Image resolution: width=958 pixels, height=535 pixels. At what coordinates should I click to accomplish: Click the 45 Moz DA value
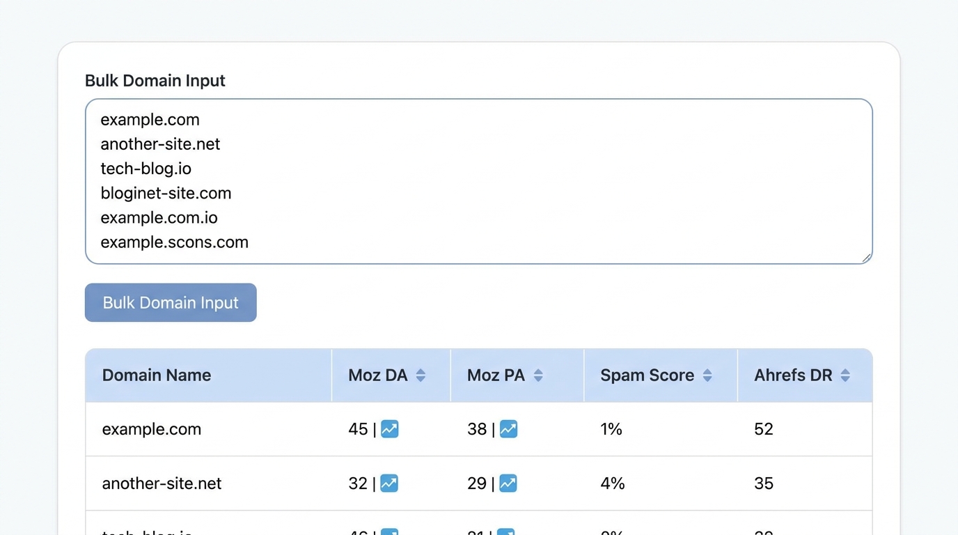tap(358, 429)
